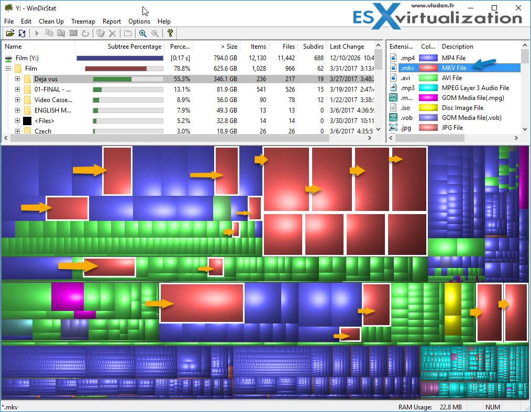Click the black <Files> icon
531x412 pixels.
coord(27,121)
